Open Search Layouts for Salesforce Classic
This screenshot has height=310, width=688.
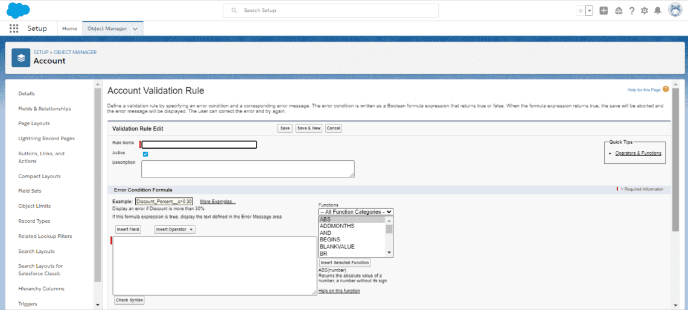click(x=40, y=270)
